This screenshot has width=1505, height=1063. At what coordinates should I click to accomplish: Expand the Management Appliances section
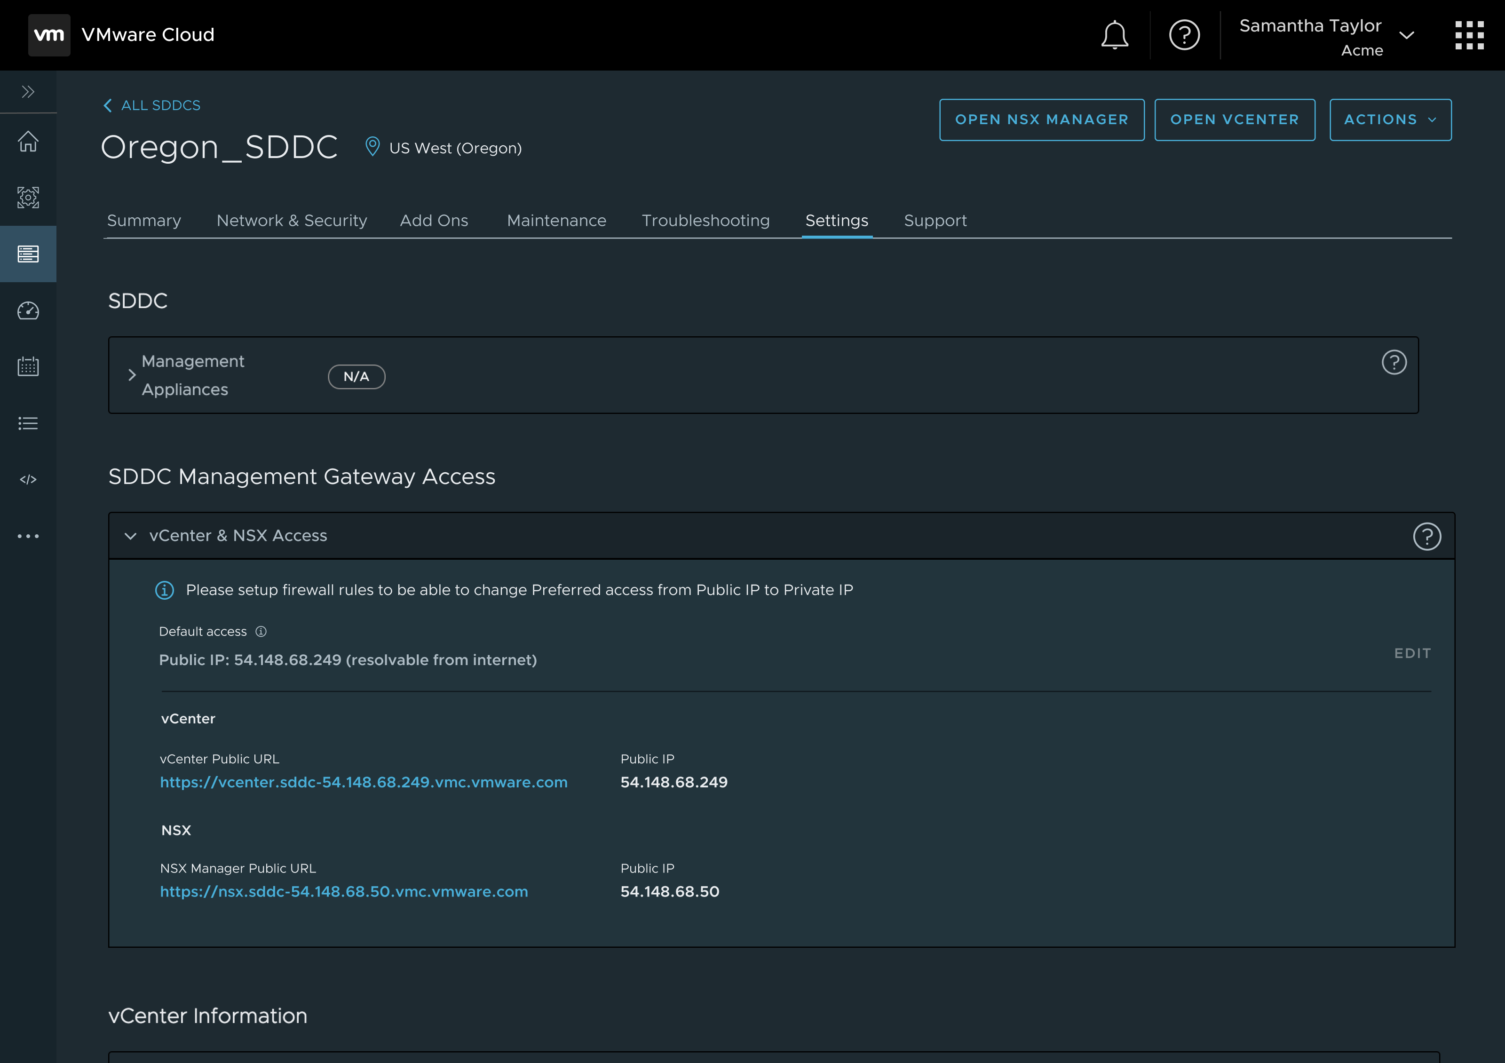coord(132,375)
